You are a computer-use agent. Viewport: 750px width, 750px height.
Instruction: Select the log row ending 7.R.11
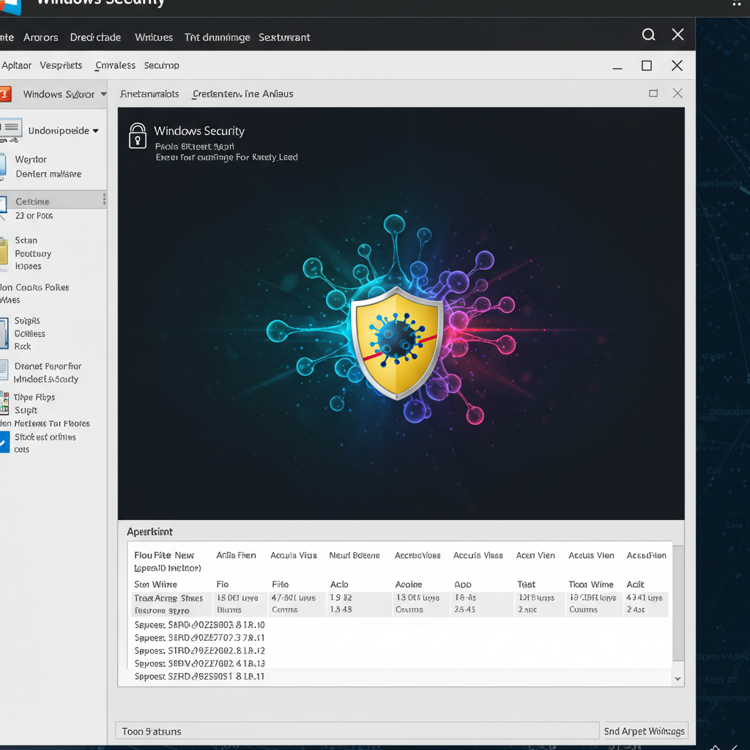199,638
